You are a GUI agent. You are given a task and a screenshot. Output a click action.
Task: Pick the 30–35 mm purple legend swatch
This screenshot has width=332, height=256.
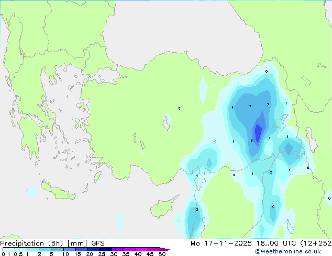pos(117,249)
